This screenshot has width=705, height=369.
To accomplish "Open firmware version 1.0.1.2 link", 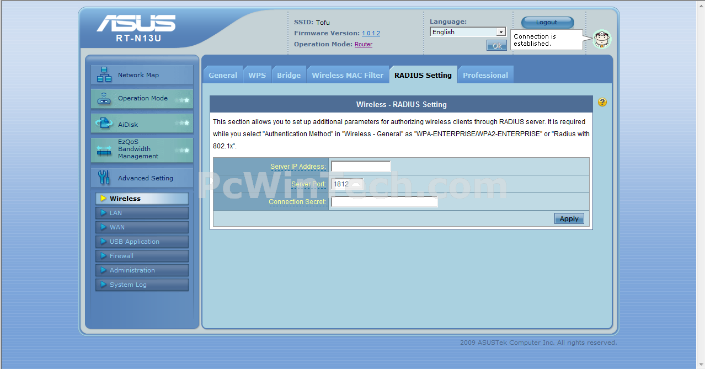I will (x=371, y=33).
